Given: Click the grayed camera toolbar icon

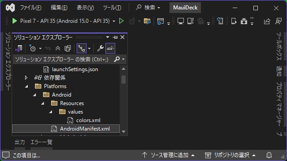Looking at the screenshot, I should tap(200, 21).
